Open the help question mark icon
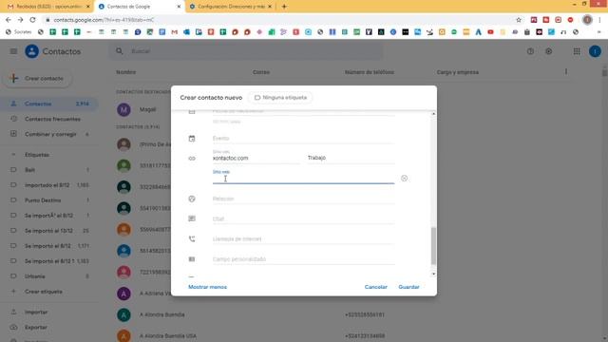 tap(530, 51)
